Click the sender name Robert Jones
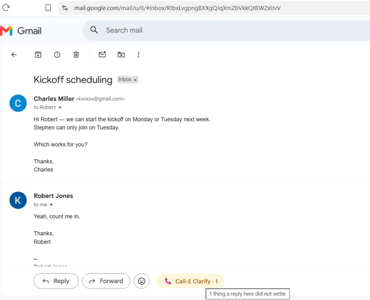Screen dimensions: 370x300 pos(54,196)
